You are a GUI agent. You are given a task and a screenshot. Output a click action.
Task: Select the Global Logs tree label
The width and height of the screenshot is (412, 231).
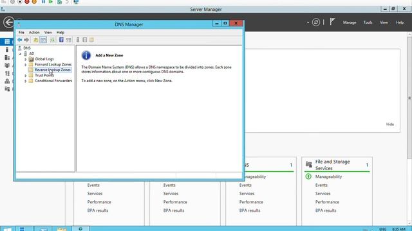[x=44, y=59]
